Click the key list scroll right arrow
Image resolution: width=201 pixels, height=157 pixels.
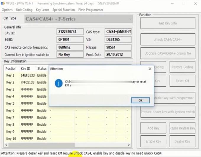pos(129,145)
